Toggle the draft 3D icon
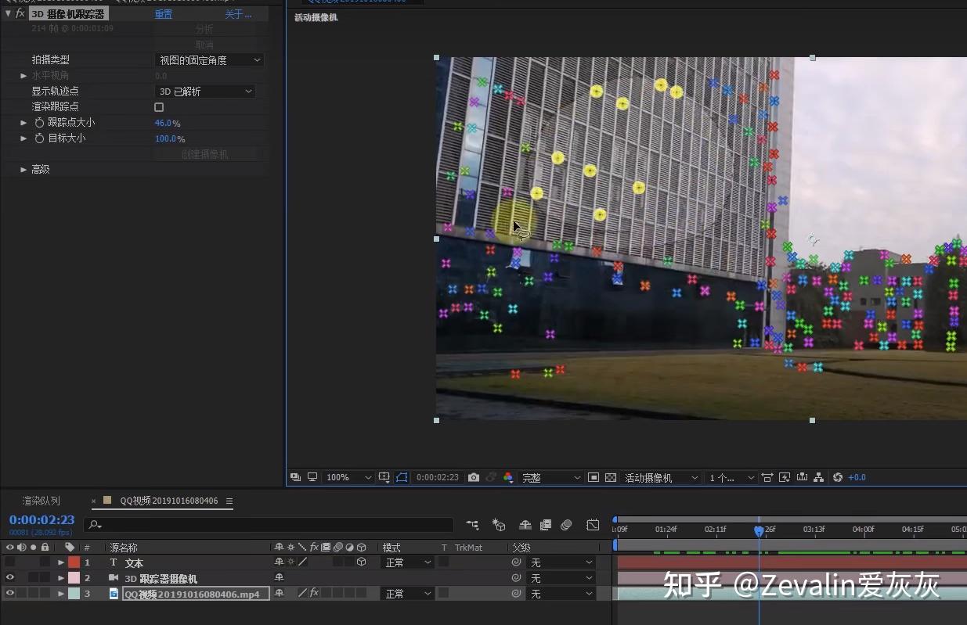The width and height of the screenshot is (967, 625). point(499,525)
